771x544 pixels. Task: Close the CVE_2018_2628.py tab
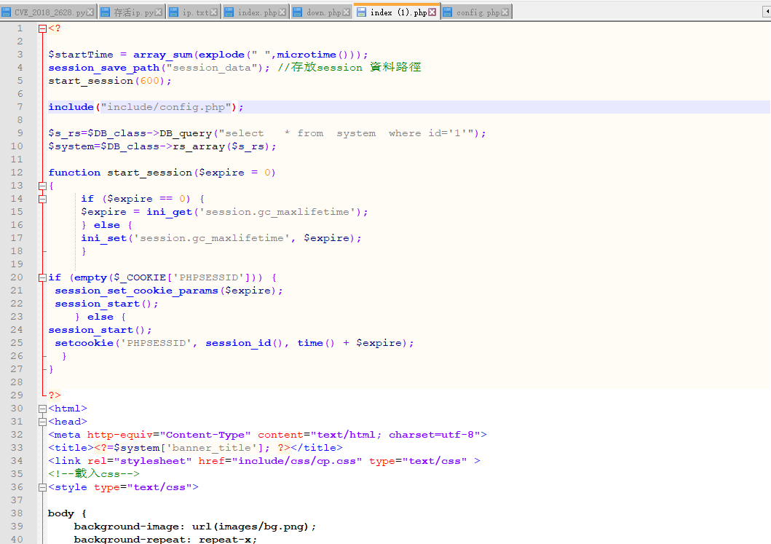(90, 12)
